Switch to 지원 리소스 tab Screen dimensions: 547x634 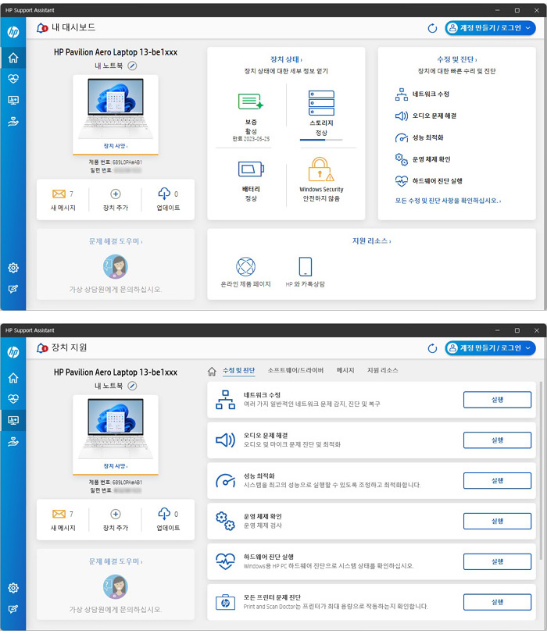(382, 370)
